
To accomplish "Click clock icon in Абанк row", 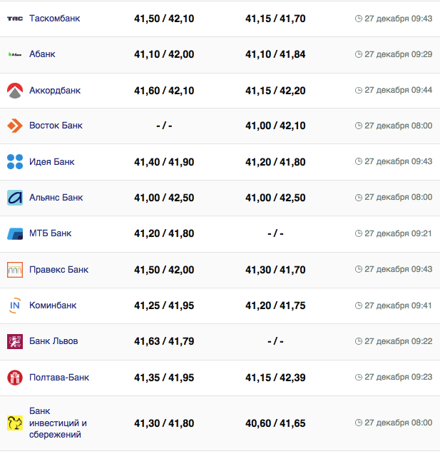I will [358, 54].
